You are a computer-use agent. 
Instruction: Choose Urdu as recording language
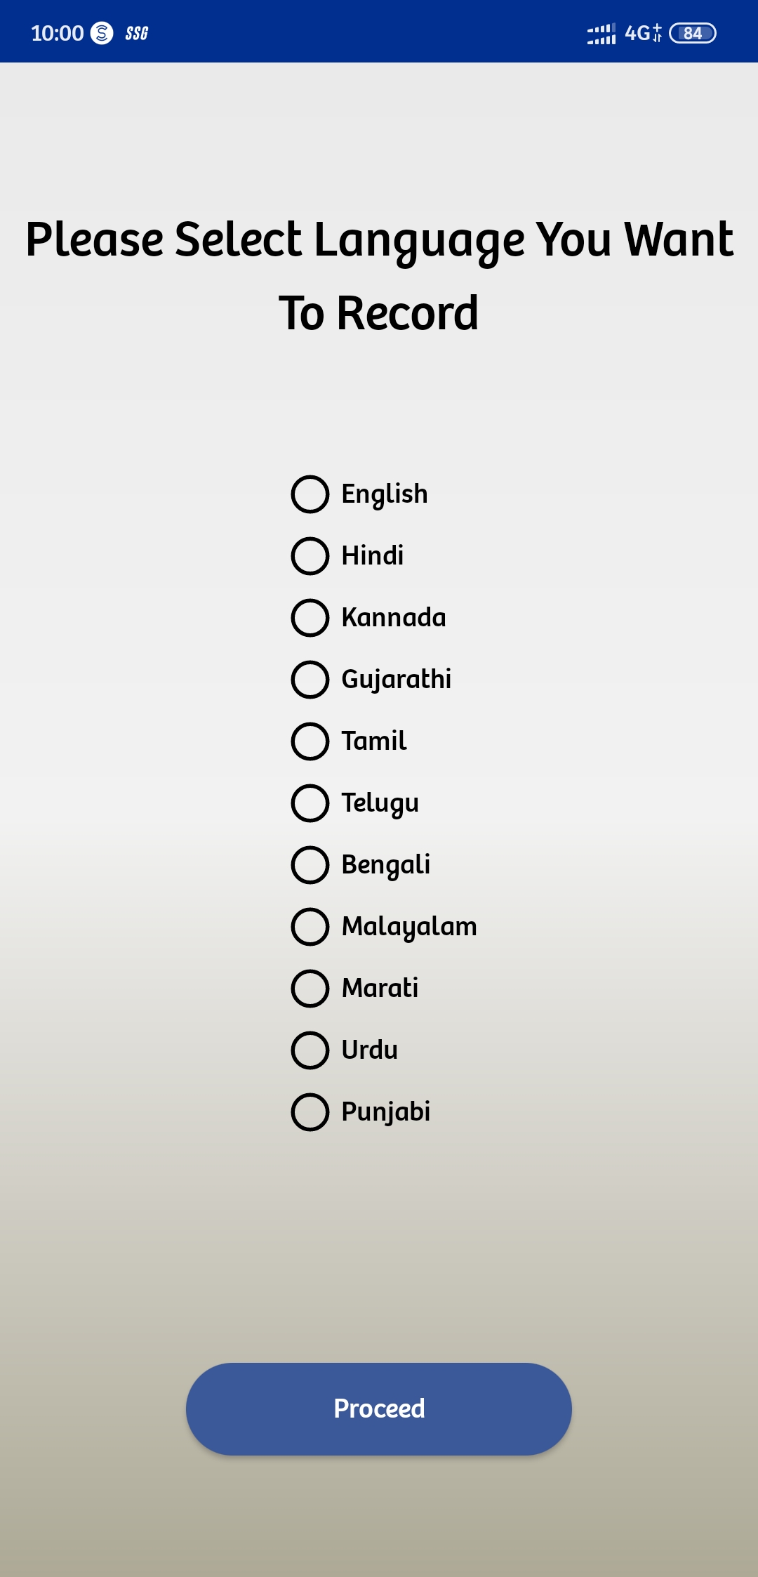[310, 1050]
